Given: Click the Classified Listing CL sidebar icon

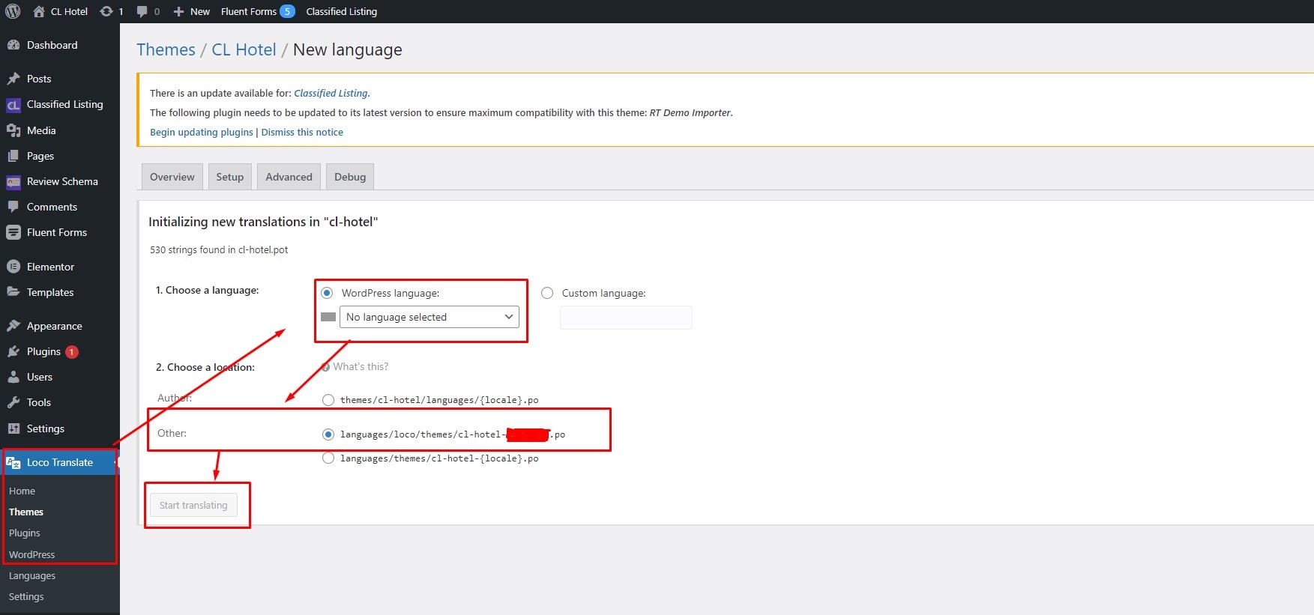Looking at the screenshot, I should 13,105.
